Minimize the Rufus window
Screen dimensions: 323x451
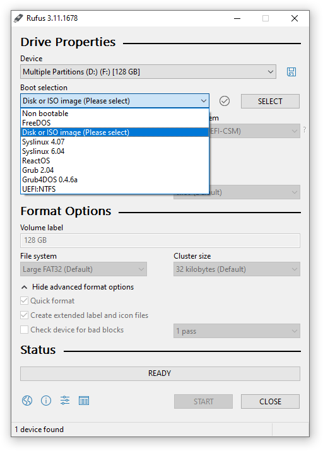pos(237,18)
